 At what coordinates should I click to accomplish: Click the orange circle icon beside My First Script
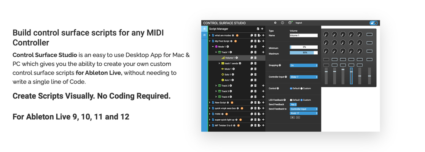tap(236, 41)
